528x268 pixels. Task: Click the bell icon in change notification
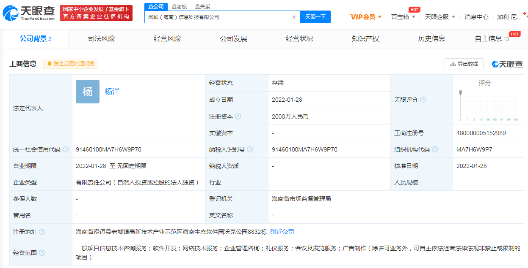pos(50,64)
